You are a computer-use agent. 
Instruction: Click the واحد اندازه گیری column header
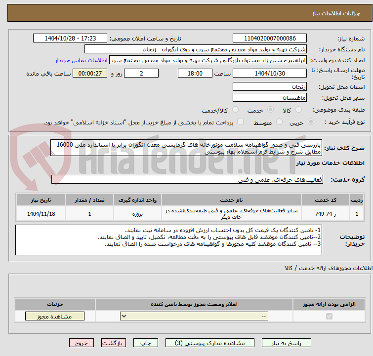click(137, 200)
